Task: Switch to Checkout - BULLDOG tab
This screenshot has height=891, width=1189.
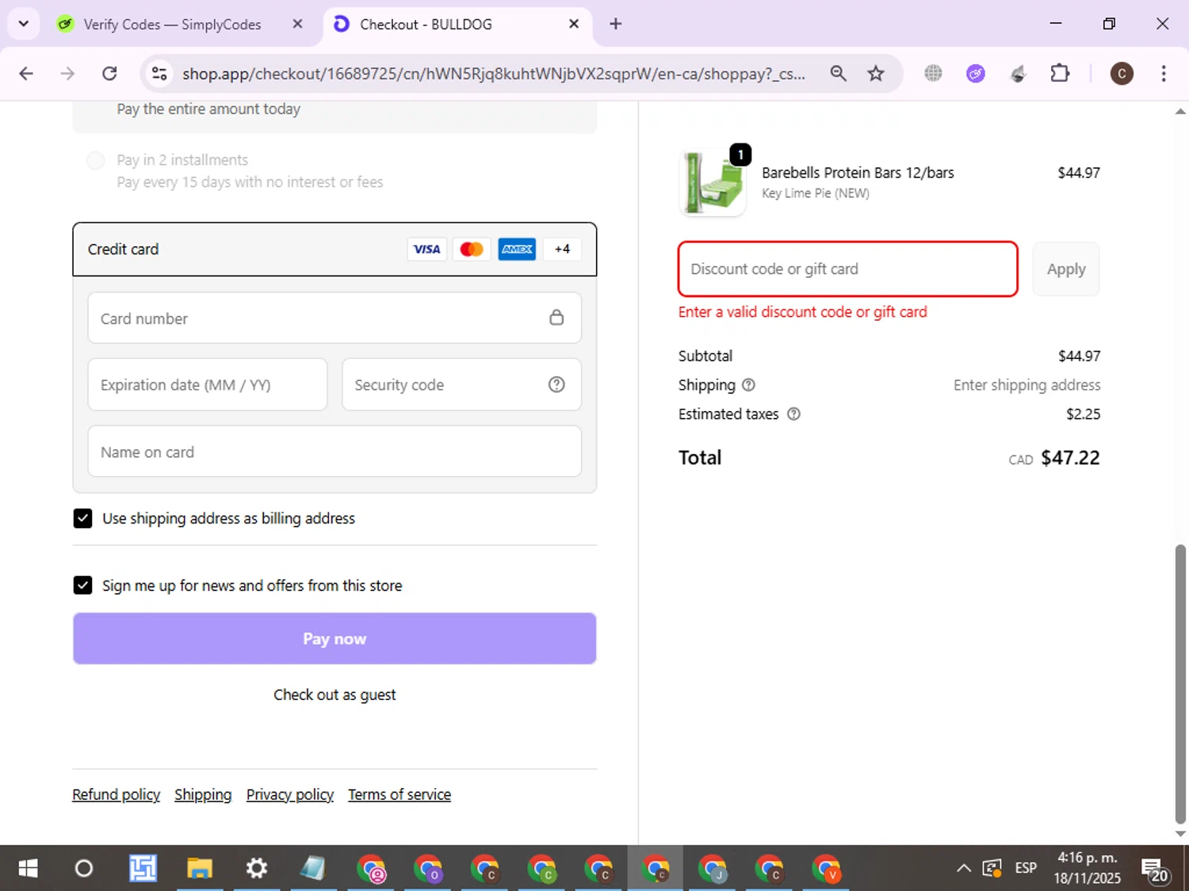Action: tap(426, 25)
